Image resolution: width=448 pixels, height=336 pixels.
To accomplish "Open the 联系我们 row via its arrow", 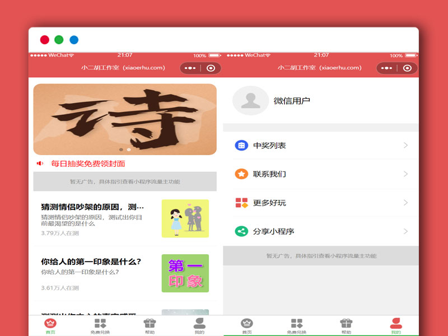I will 406,174.
